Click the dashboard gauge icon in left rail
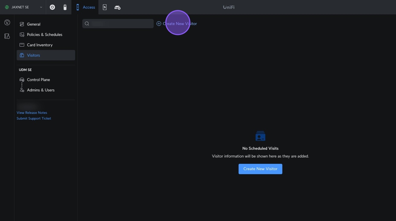 click(7, 23)
